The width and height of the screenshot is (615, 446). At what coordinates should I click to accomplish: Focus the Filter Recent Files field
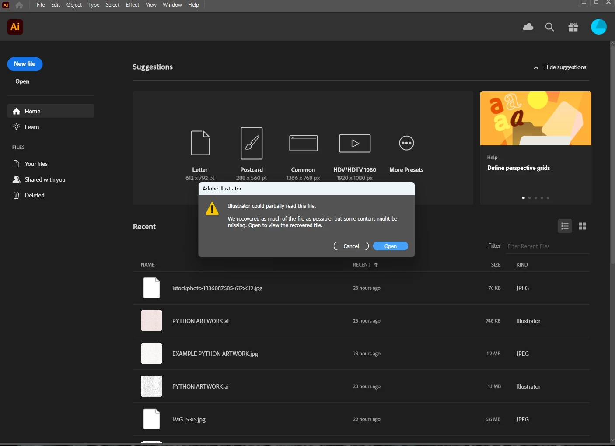tap(548, 246)
